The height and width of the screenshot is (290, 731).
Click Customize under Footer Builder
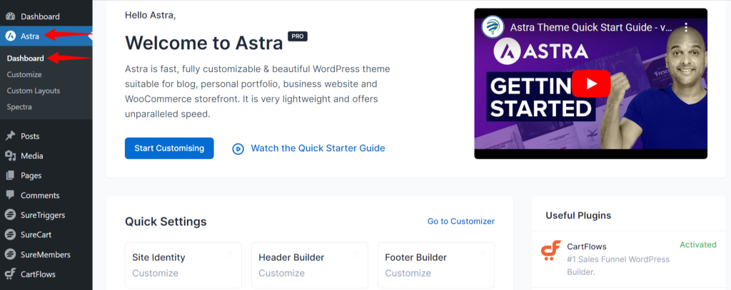point(408,273)
